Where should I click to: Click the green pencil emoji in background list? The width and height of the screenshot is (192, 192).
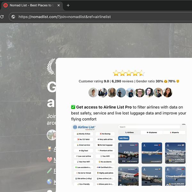pos(49,171)
